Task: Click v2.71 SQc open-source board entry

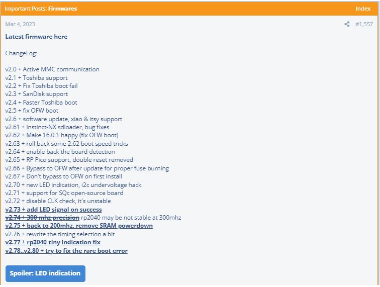Action: [x=64, y=193]
